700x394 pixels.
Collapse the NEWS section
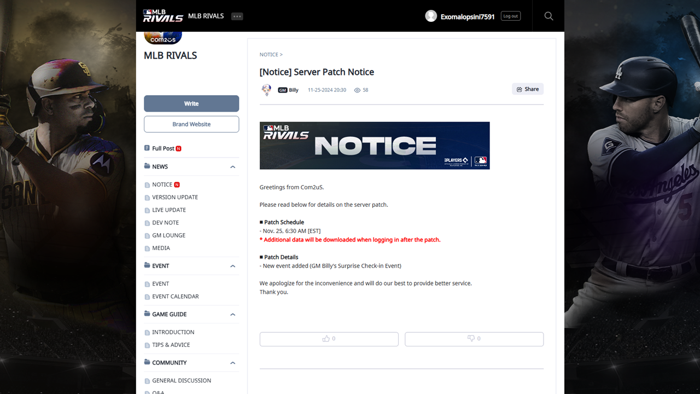point(232,167)
